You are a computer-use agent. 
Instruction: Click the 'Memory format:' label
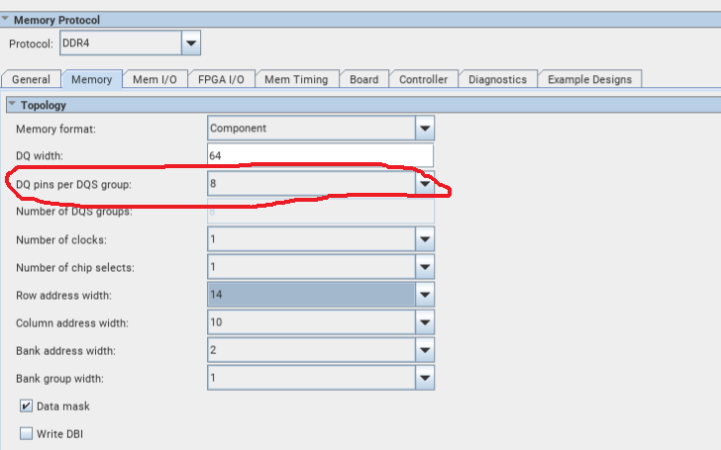[55, 129]
